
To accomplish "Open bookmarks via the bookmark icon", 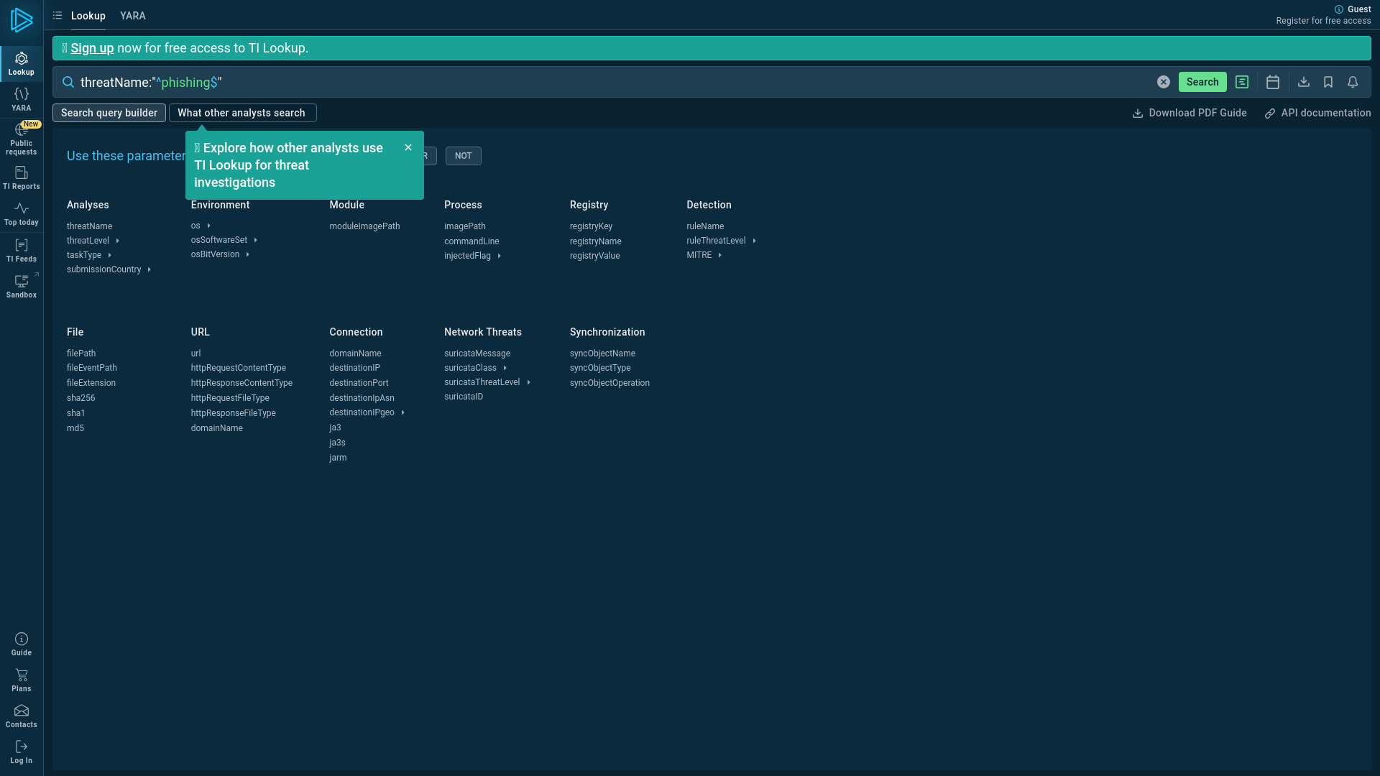I will (1327, 82).
